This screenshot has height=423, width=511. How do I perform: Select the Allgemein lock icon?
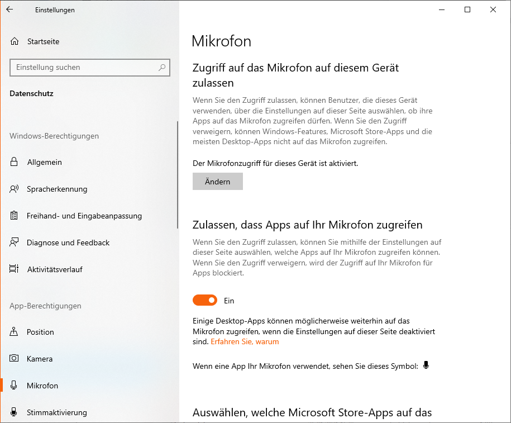(x=14, y=161)
